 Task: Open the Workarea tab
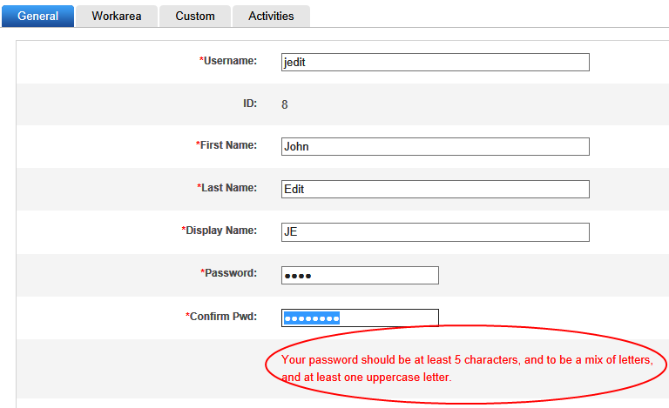pos(117,17)
